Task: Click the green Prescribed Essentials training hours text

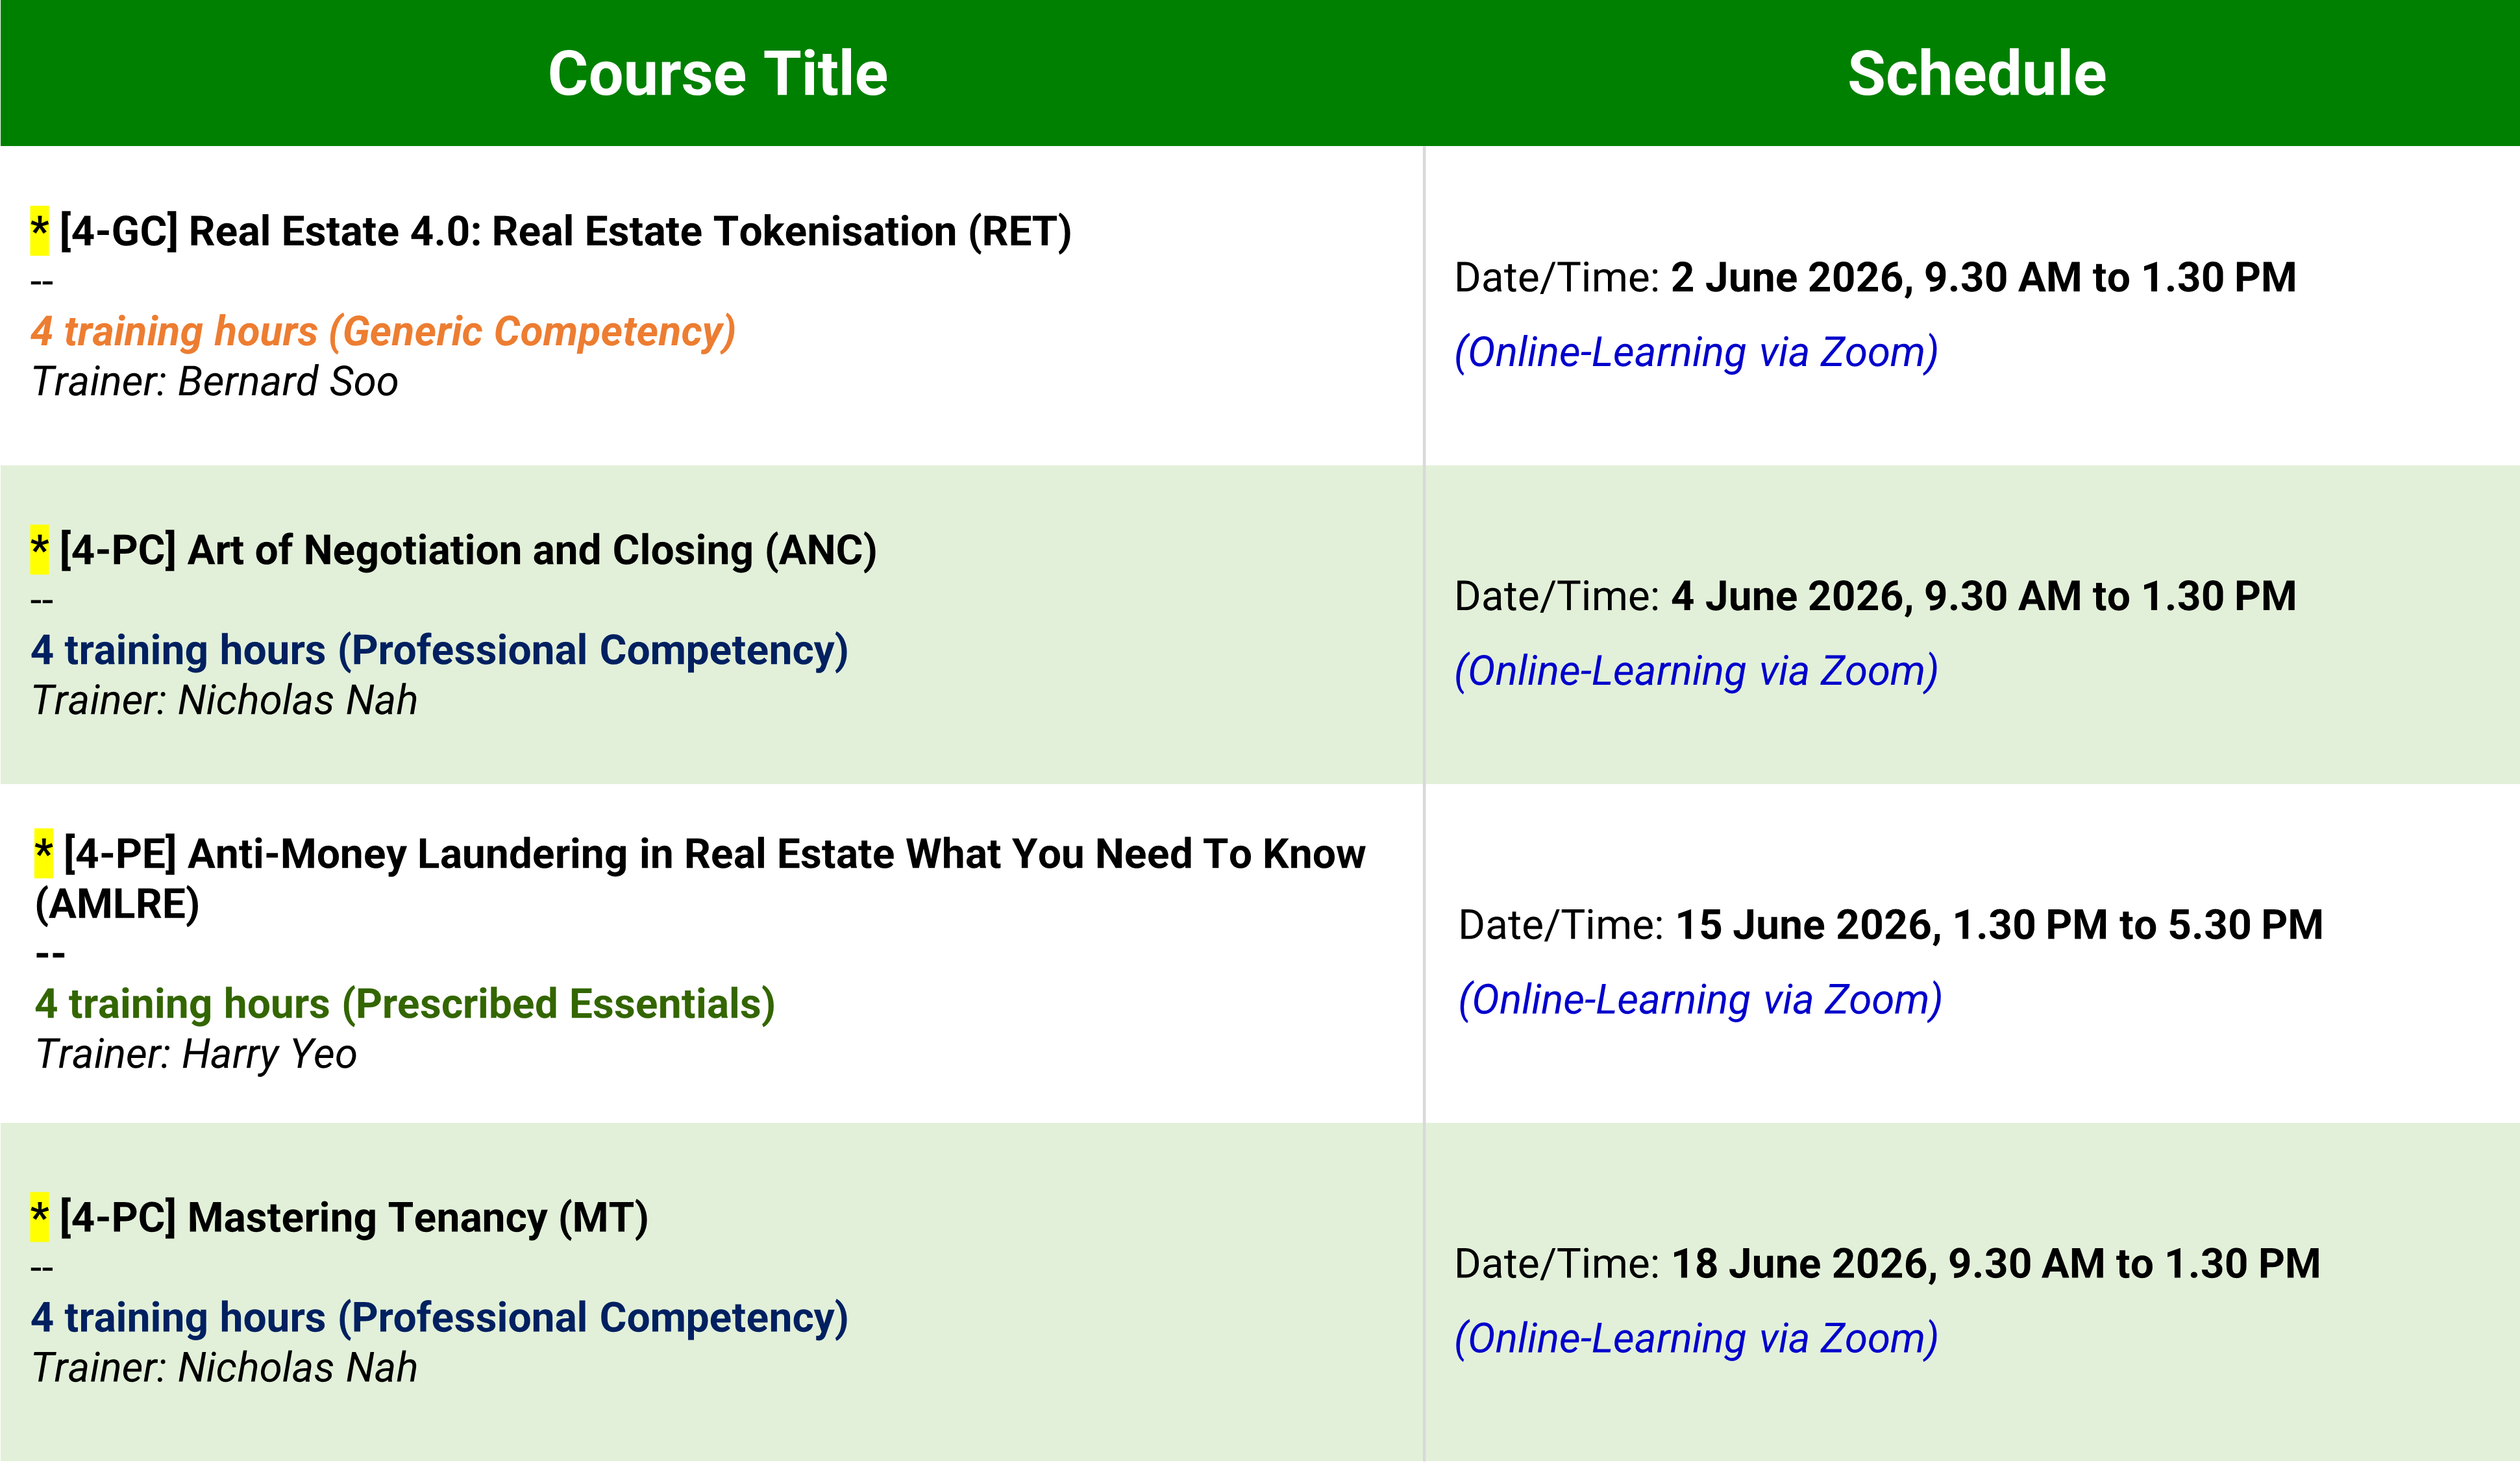Action: [405, 1004]
